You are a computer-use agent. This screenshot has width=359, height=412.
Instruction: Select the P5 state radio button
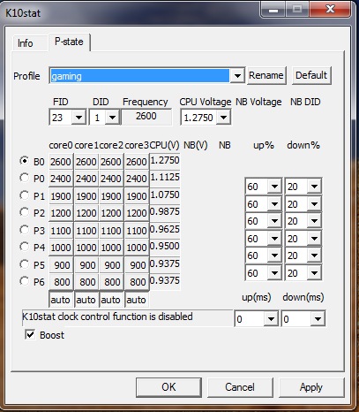pyautogui.click(x=24, y=264)
